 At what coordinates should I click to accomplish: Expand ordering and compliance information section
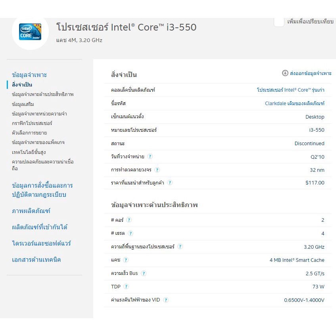(42, 190)
